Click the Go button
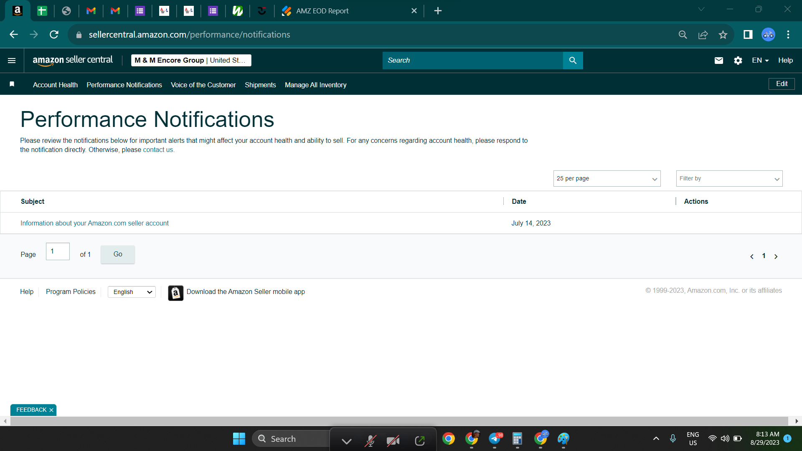Screen dimensions: 802x451 [x=118, y=254]
